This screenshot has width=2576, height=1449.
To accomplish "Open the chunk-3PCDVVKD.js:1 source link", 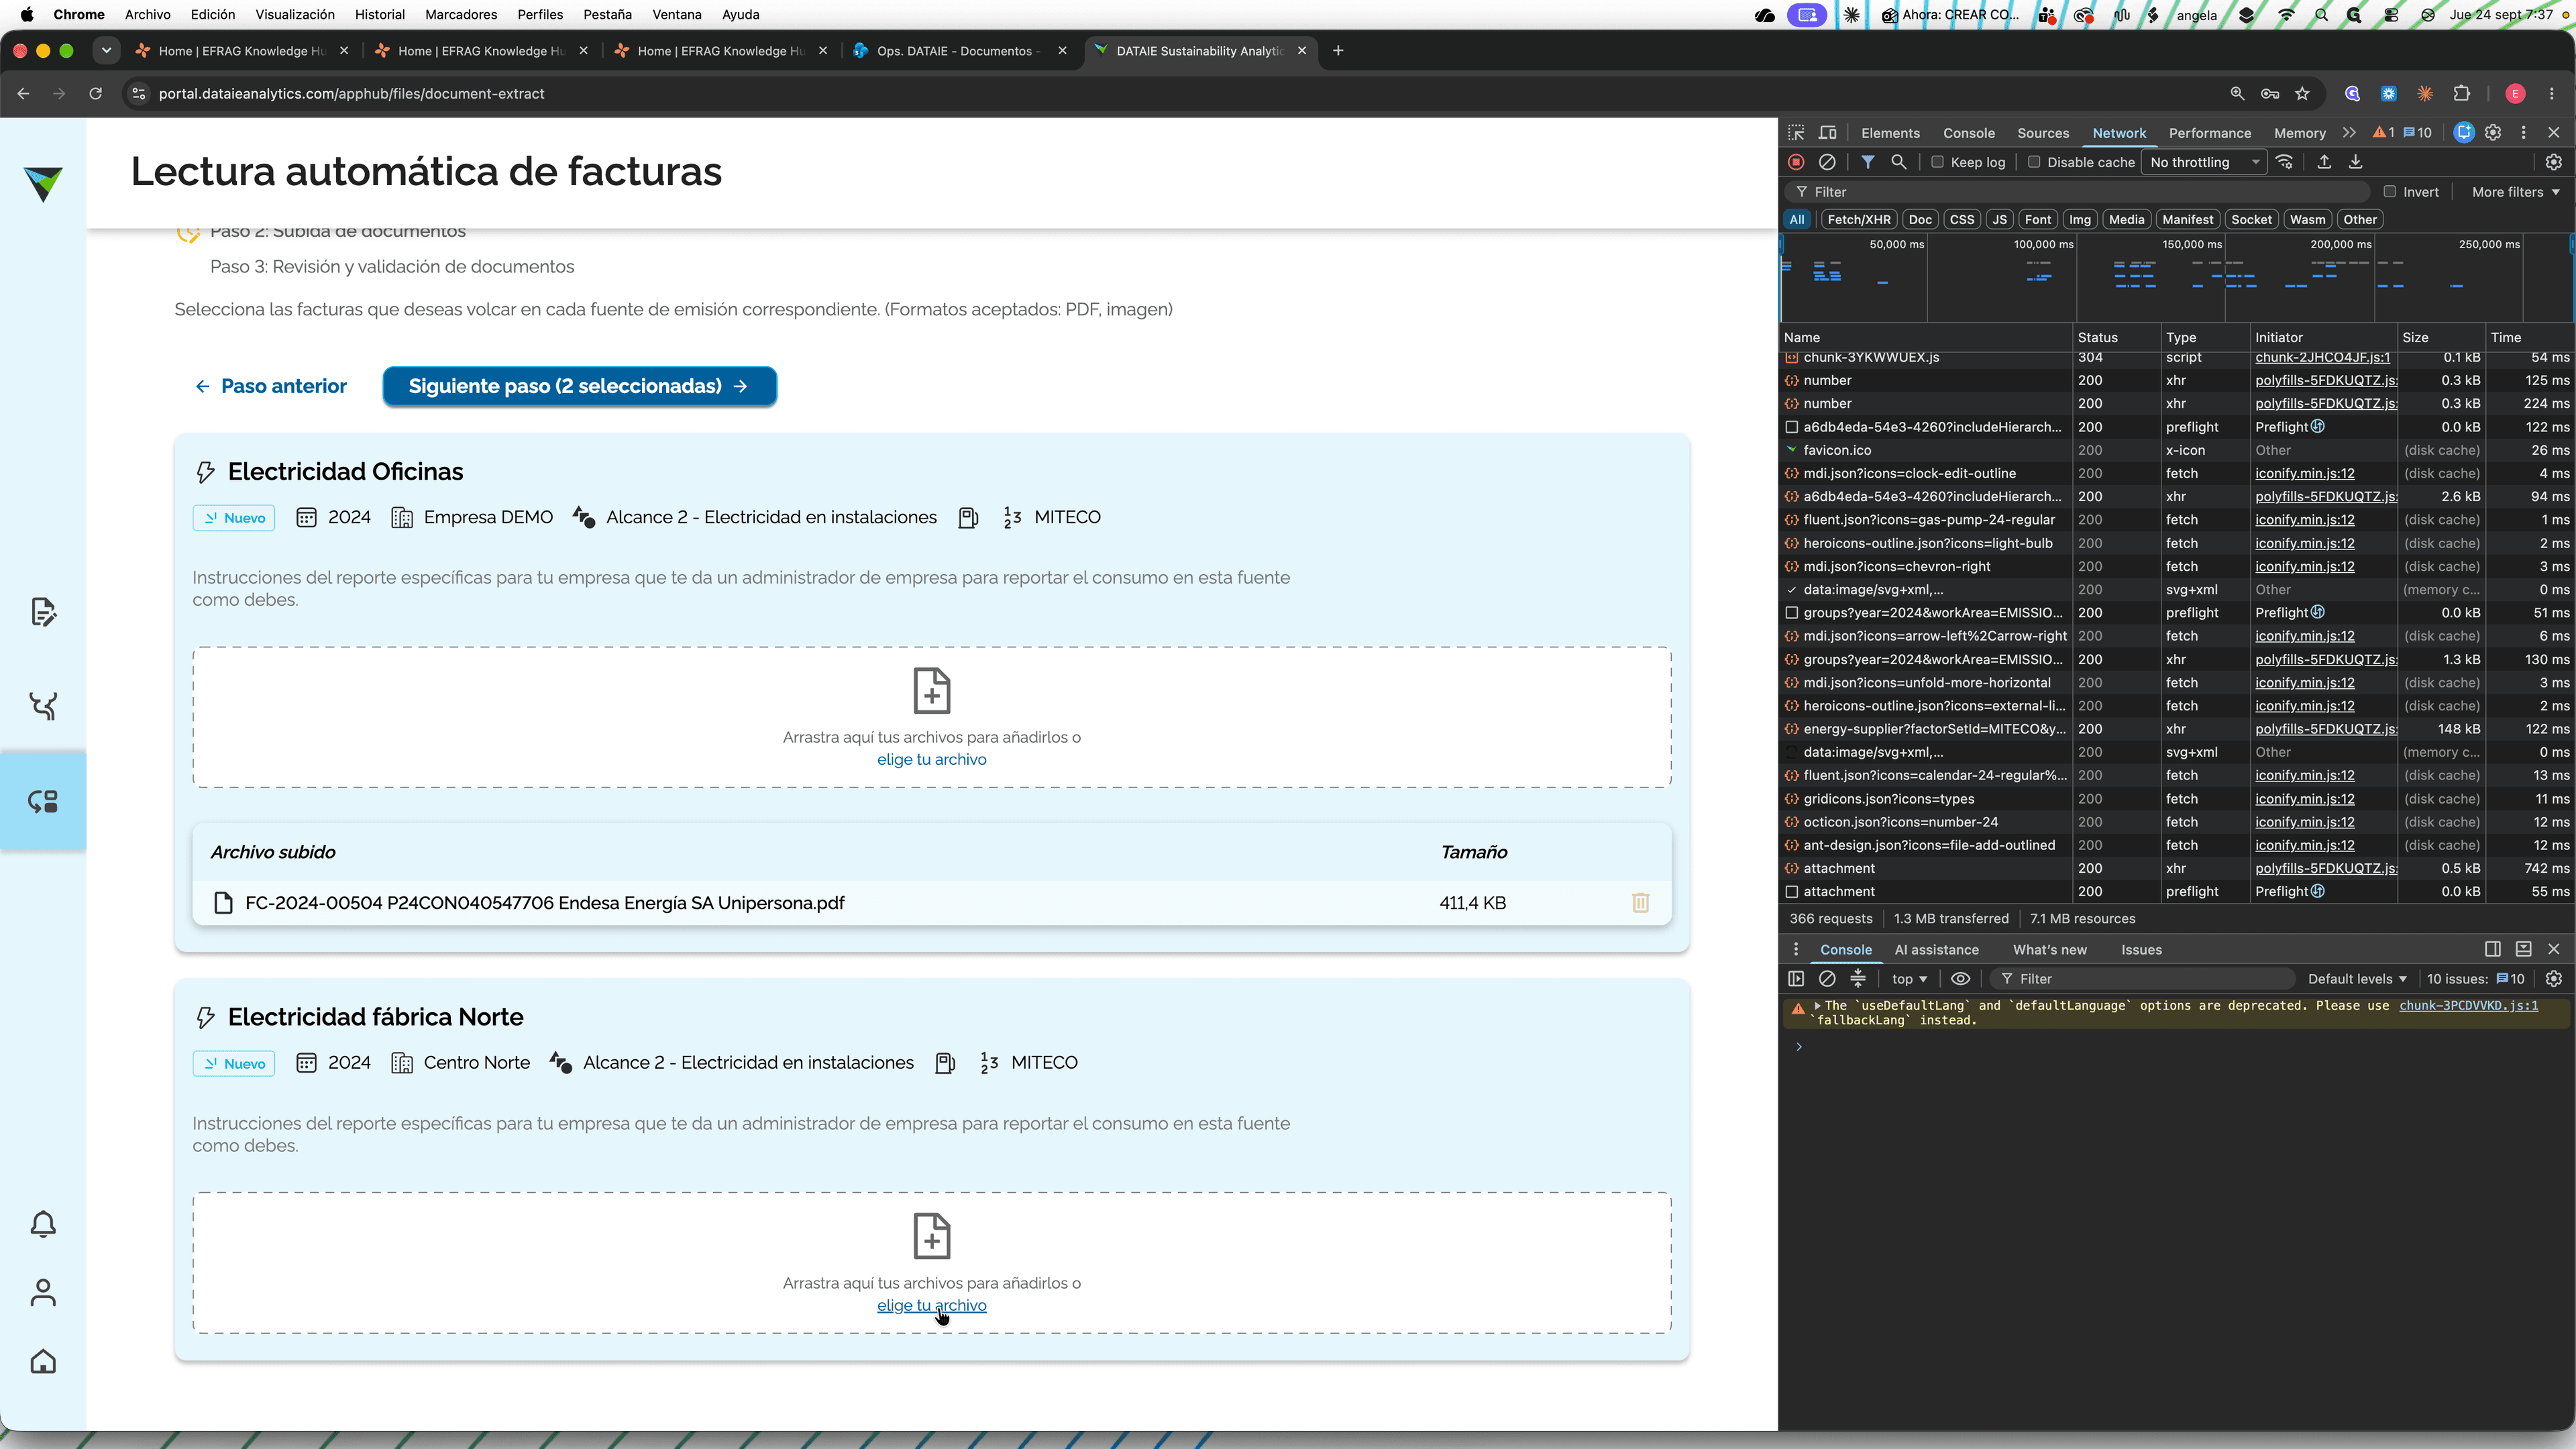I will (2468, 1006).
